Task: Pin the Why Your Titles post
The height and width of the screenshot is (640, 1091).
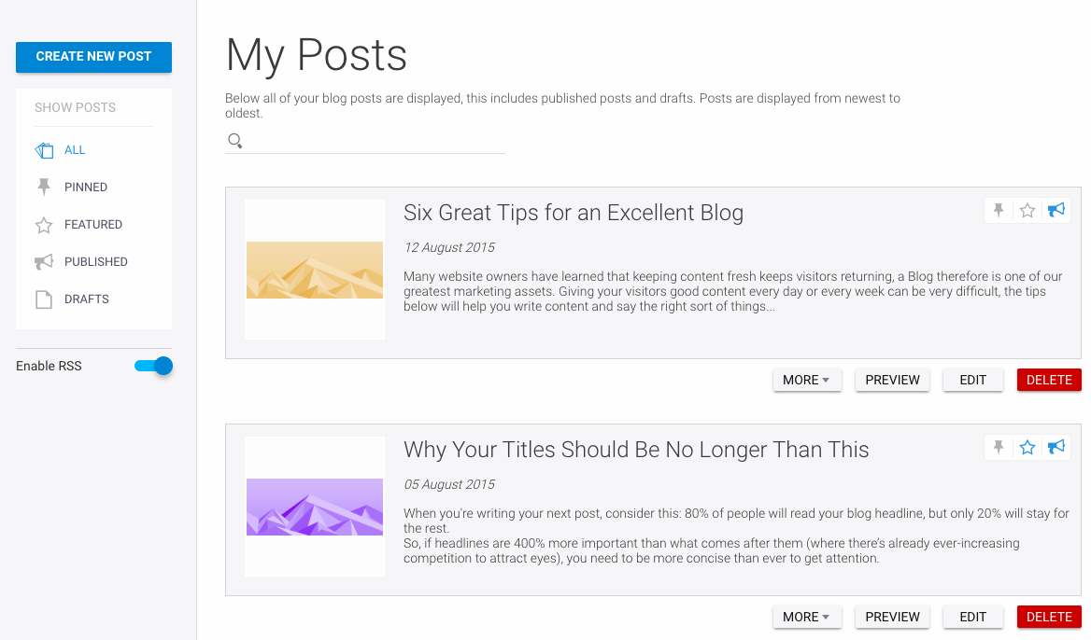Action: [x=999, y=448]
